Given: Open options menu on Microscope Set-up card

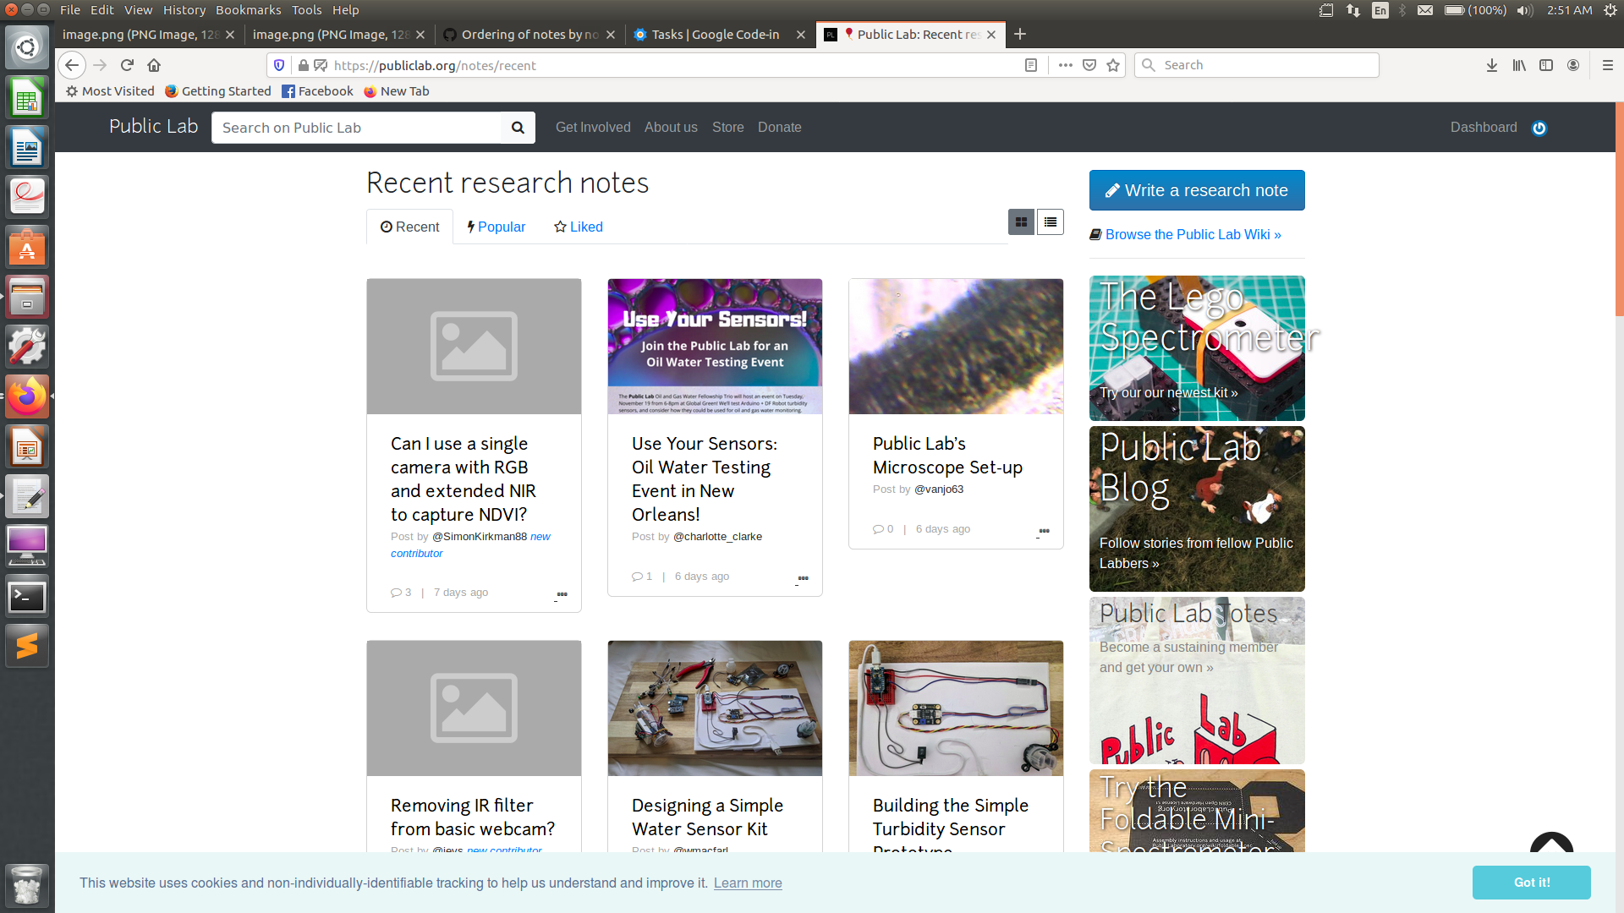Looking at the screenshot, I should [x=1044, y=531].
